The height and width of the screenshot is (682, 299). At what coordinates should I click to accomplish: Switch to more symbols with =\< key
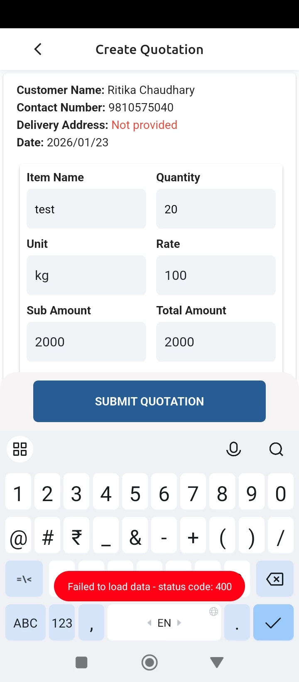pos(24,579)
